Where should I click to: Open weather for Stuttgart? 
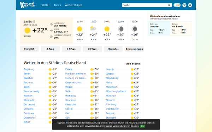pyautogui.click(x=111, y=118)
